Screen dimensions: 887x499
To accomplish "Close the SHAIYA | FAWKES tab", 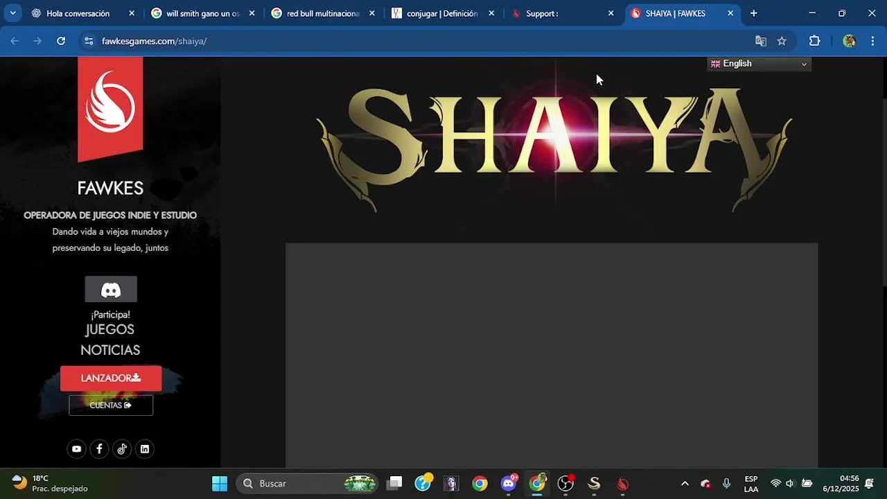I will click(730, 13).
